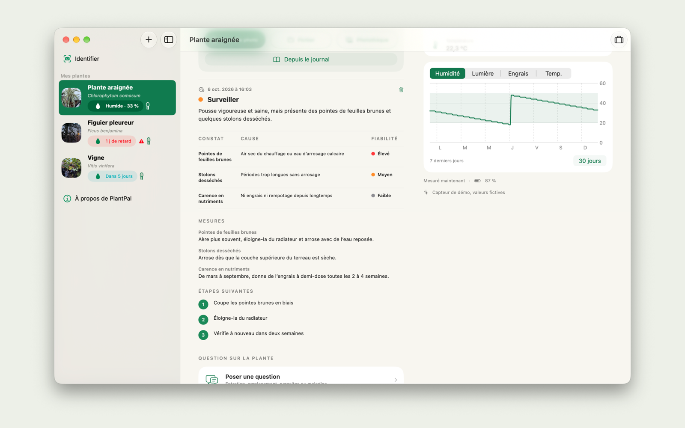Select Temp. chart tab
Viewport: 685px width, 428px height.
(x=553, y=74)
